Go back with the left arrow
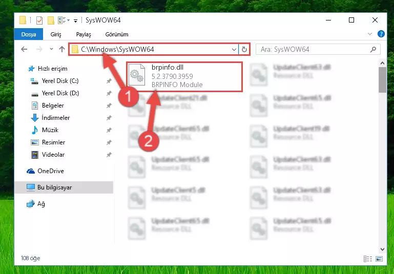 click(24, 49)
